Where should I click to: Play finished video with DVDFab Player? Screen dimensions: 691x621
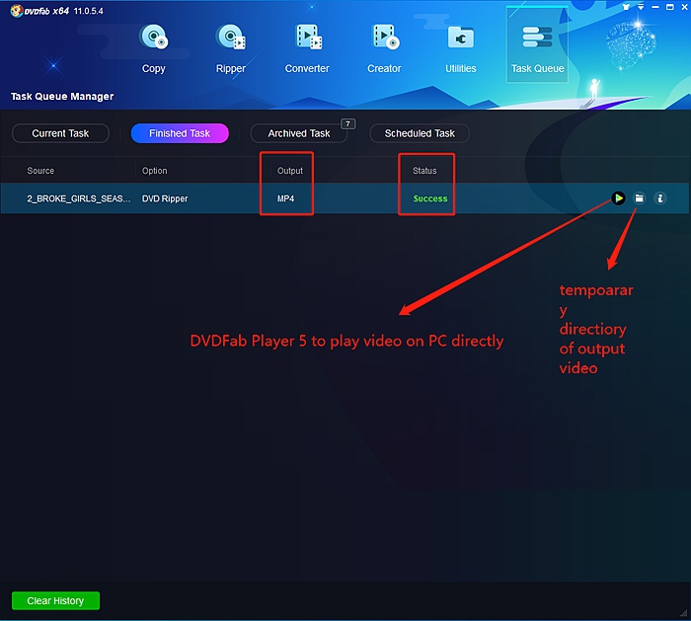(618, 198)
